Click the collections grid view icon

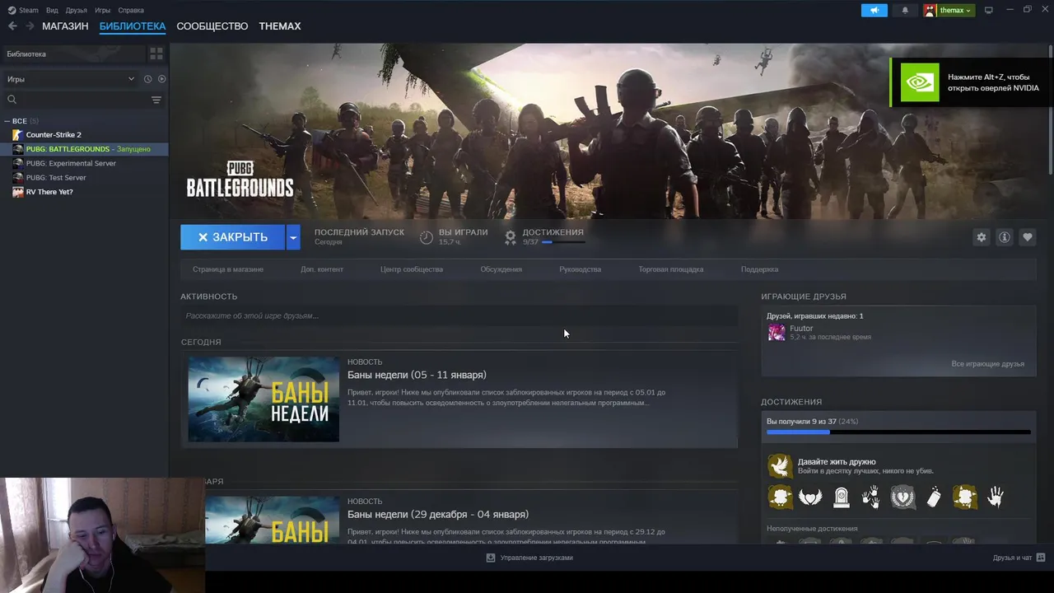pos(156,54)
